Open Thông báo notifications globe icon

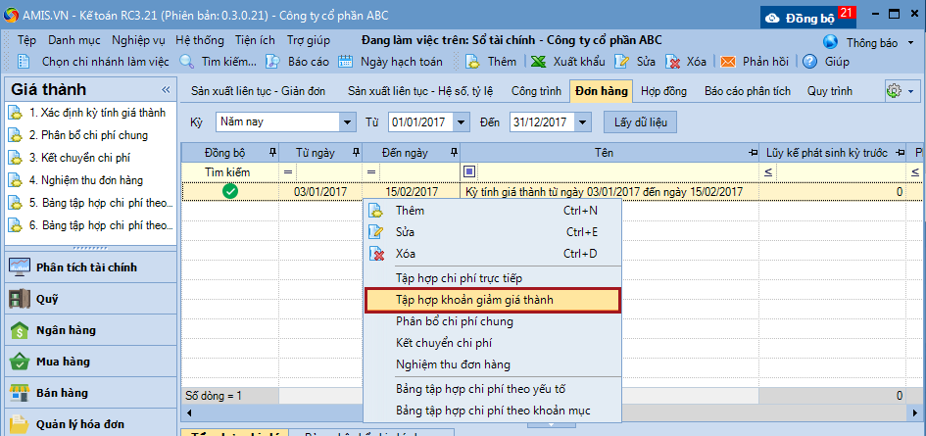coord(831,42)
